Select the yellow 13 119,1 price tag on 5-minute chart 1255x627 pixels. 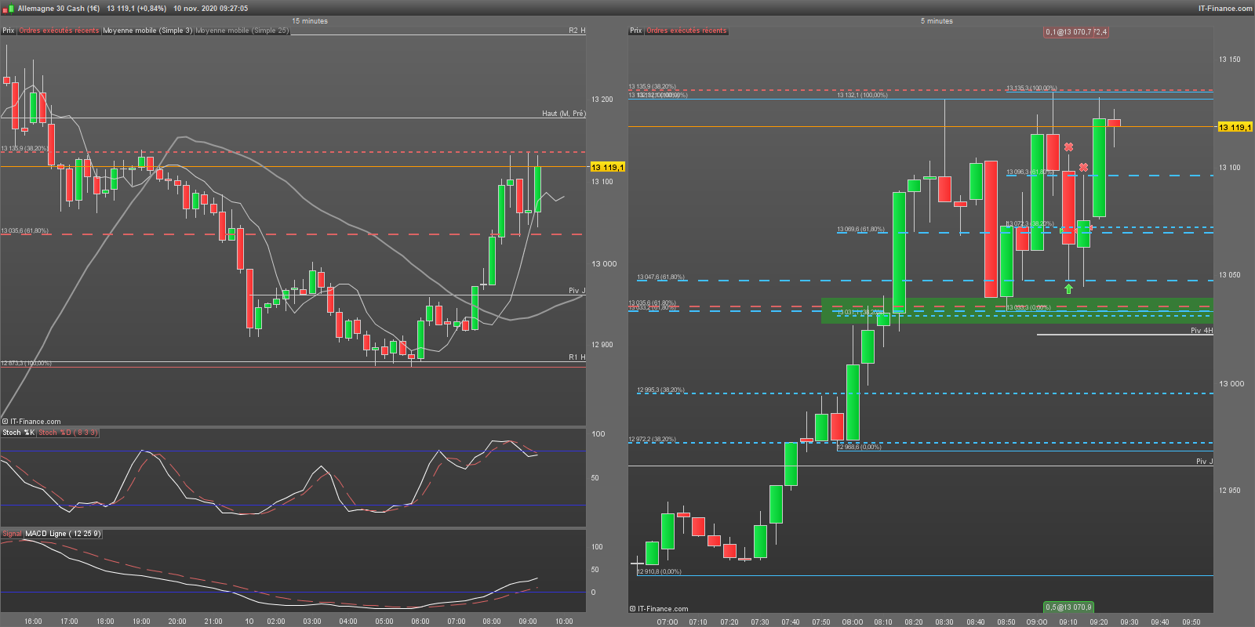pyautogui.click(x=1235, y=127)
